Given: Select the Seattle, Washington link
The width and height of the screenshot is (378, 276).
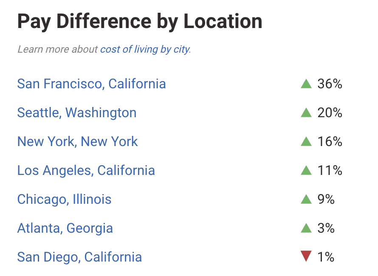Looking at the screenshot, I should coord(77,113).
